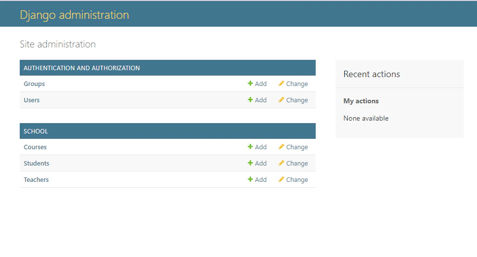
Task: Click the pencil icon in the Users row
Action: click(281, 100)
